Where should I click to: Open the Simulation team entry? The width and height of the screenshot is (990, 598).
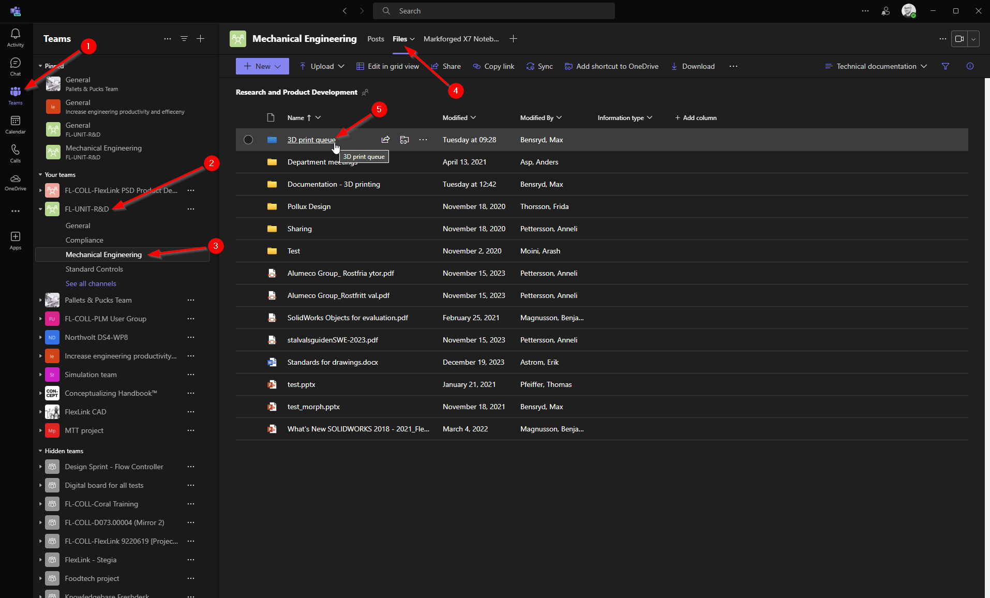pyautogui.click(x=91, y=375)
